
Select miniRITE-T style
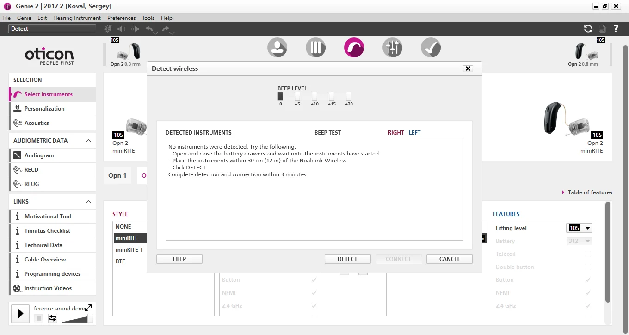pyautogui.click(x=129, y=250)
